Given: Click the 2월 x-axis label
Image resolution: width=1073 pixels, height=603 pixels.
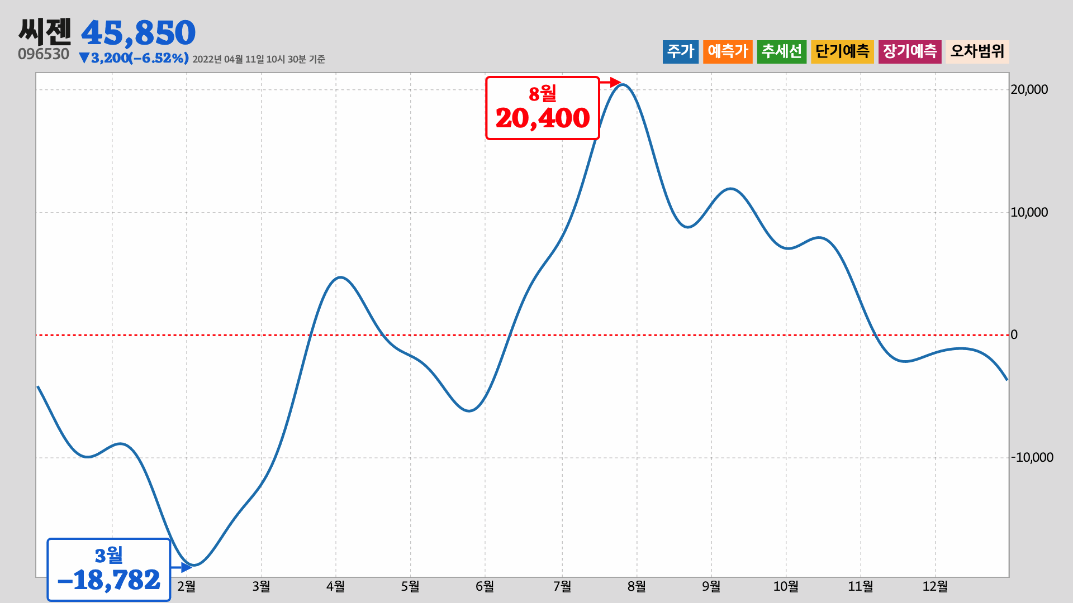Looking at the screenshot, I should (x=187, y=586).
